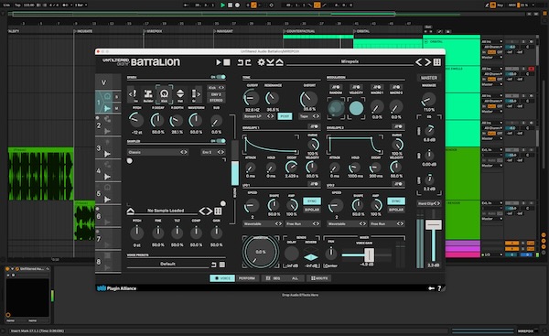549x336 pixels.
Task: Click the undo arrow in Battalion header
Action: click(x=241, y=62)
